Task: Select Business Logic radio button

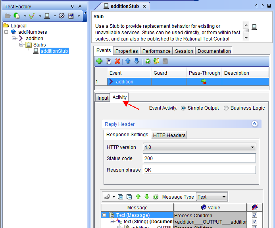Action: 226,108
